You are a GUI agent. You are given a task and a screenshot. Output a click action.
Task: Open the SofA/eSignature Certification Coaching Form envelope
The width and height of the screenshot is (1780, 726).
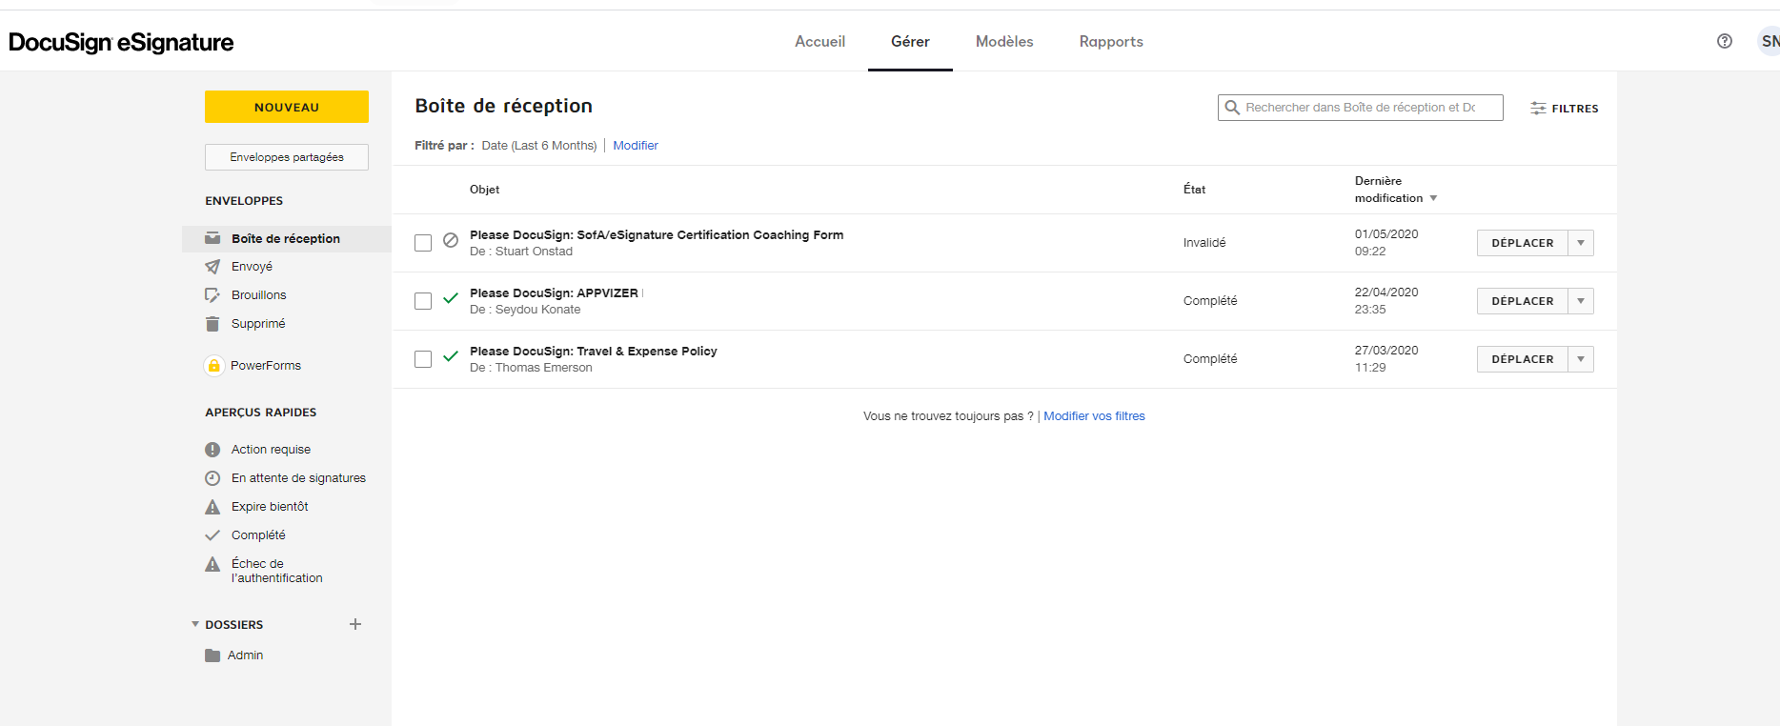coord(657,235)
